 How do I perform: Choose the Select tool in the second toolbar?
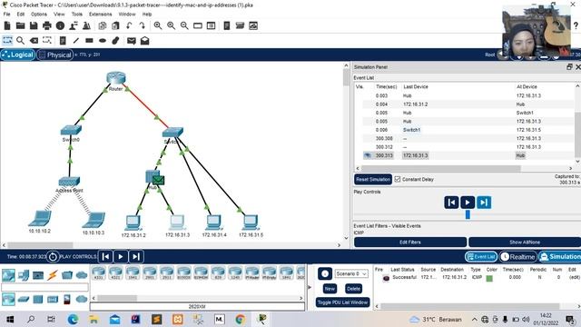tap(7, 40)
